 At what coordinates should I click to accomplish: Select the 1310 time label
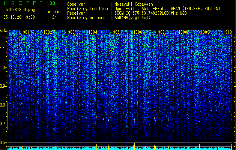(227, 32)
